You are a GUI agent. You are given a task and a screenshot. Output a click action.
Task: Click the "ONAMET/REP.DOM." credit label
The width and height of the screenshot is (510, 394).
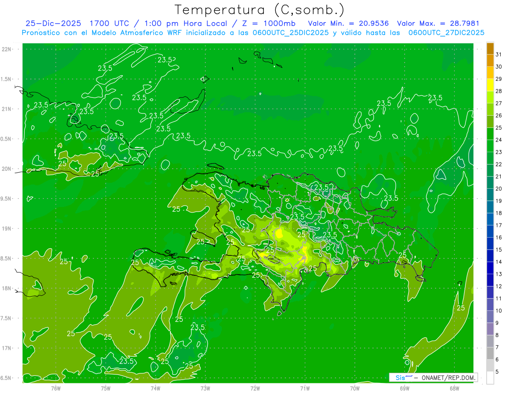pos(449,377)
